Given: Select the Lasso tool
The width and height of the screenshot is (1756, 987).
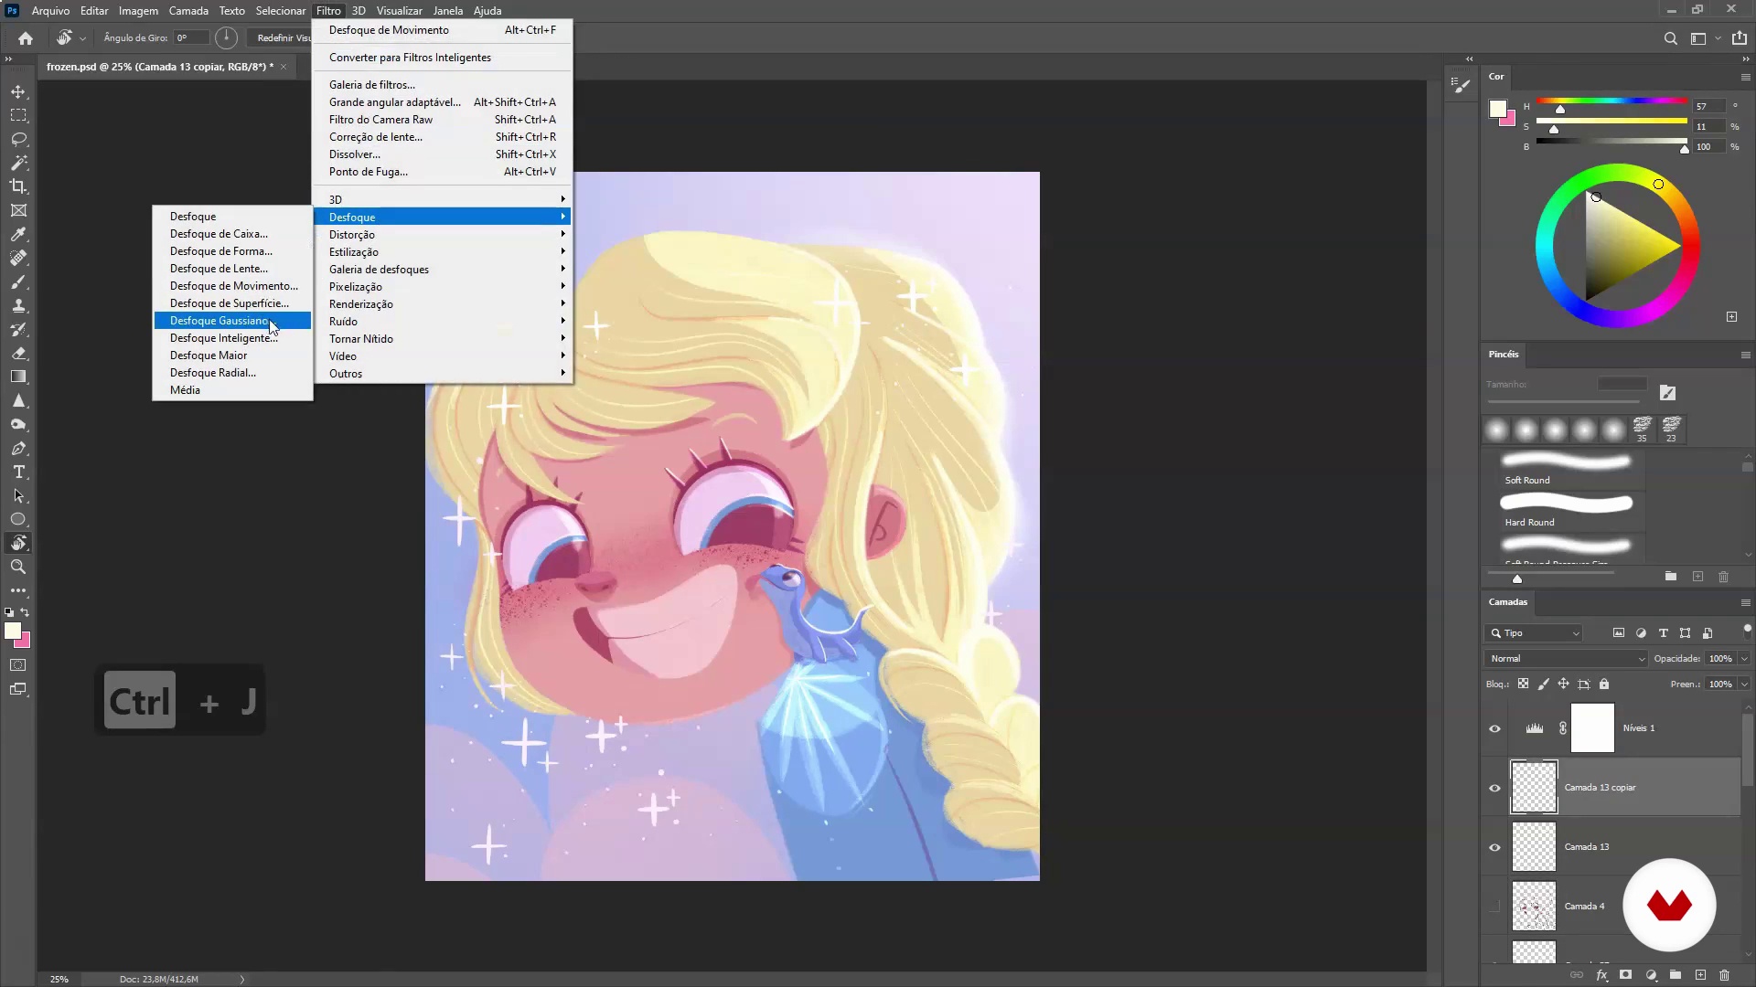Looking at the screenshot, I should (x=18, y=139).
